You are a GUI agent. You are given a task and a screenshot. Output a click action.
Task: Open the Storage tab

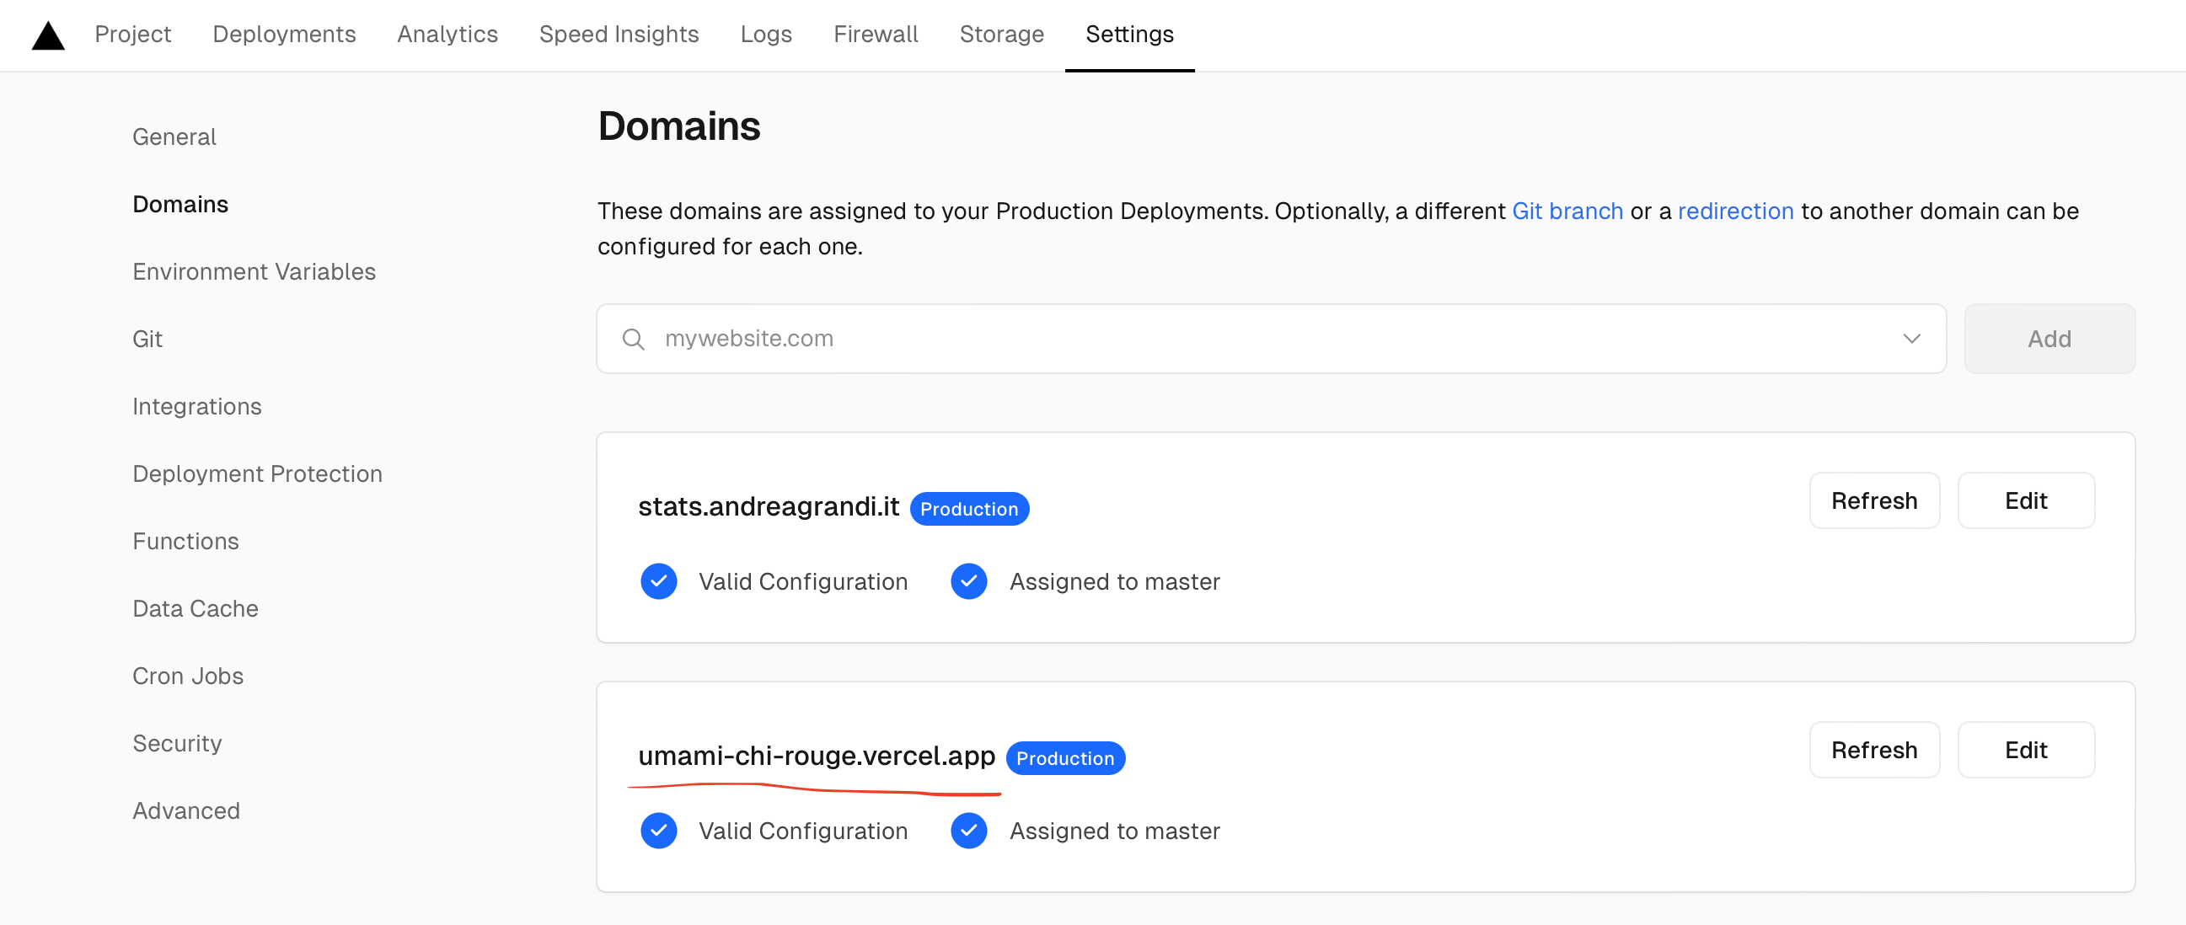coord(1001,34)
